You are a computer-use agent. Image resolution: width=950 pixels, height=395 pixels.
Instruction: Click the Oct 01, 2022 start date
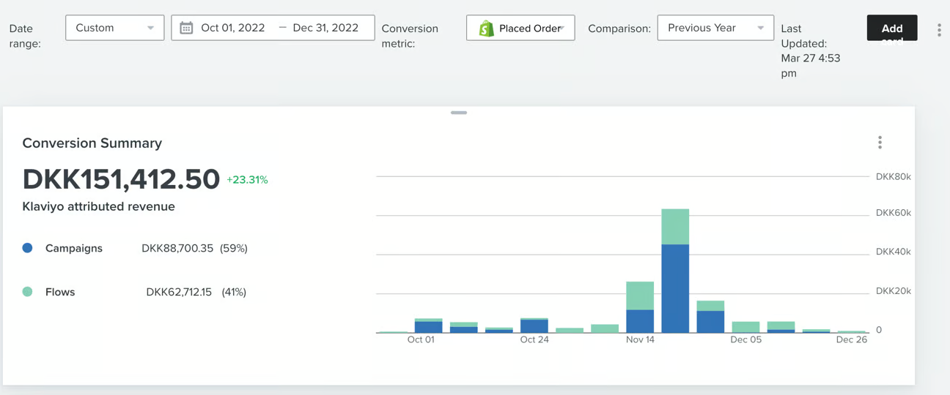coord(233,28)
